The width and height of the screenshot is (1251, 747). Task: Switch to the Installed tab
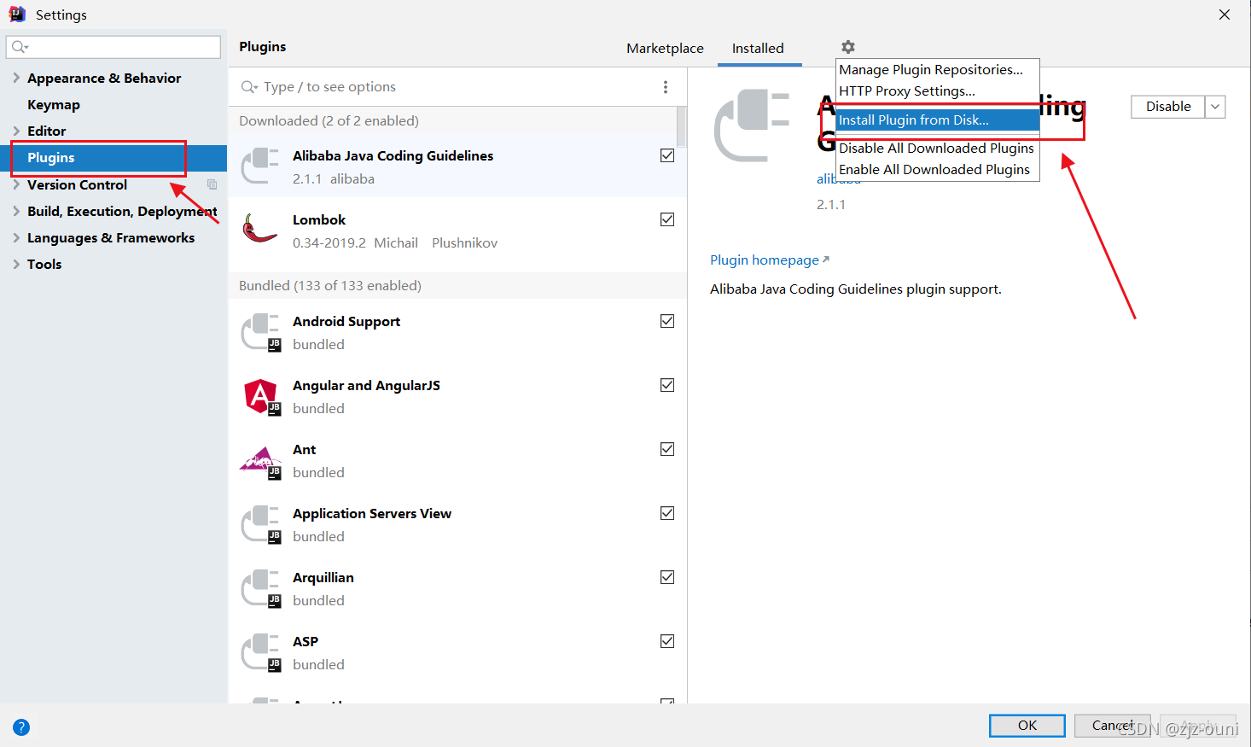[x=758, y=49]
